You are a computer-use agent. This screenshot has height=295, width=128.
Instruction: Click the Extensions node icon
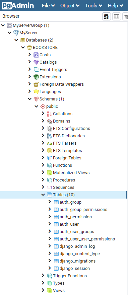tap(36, 77)
